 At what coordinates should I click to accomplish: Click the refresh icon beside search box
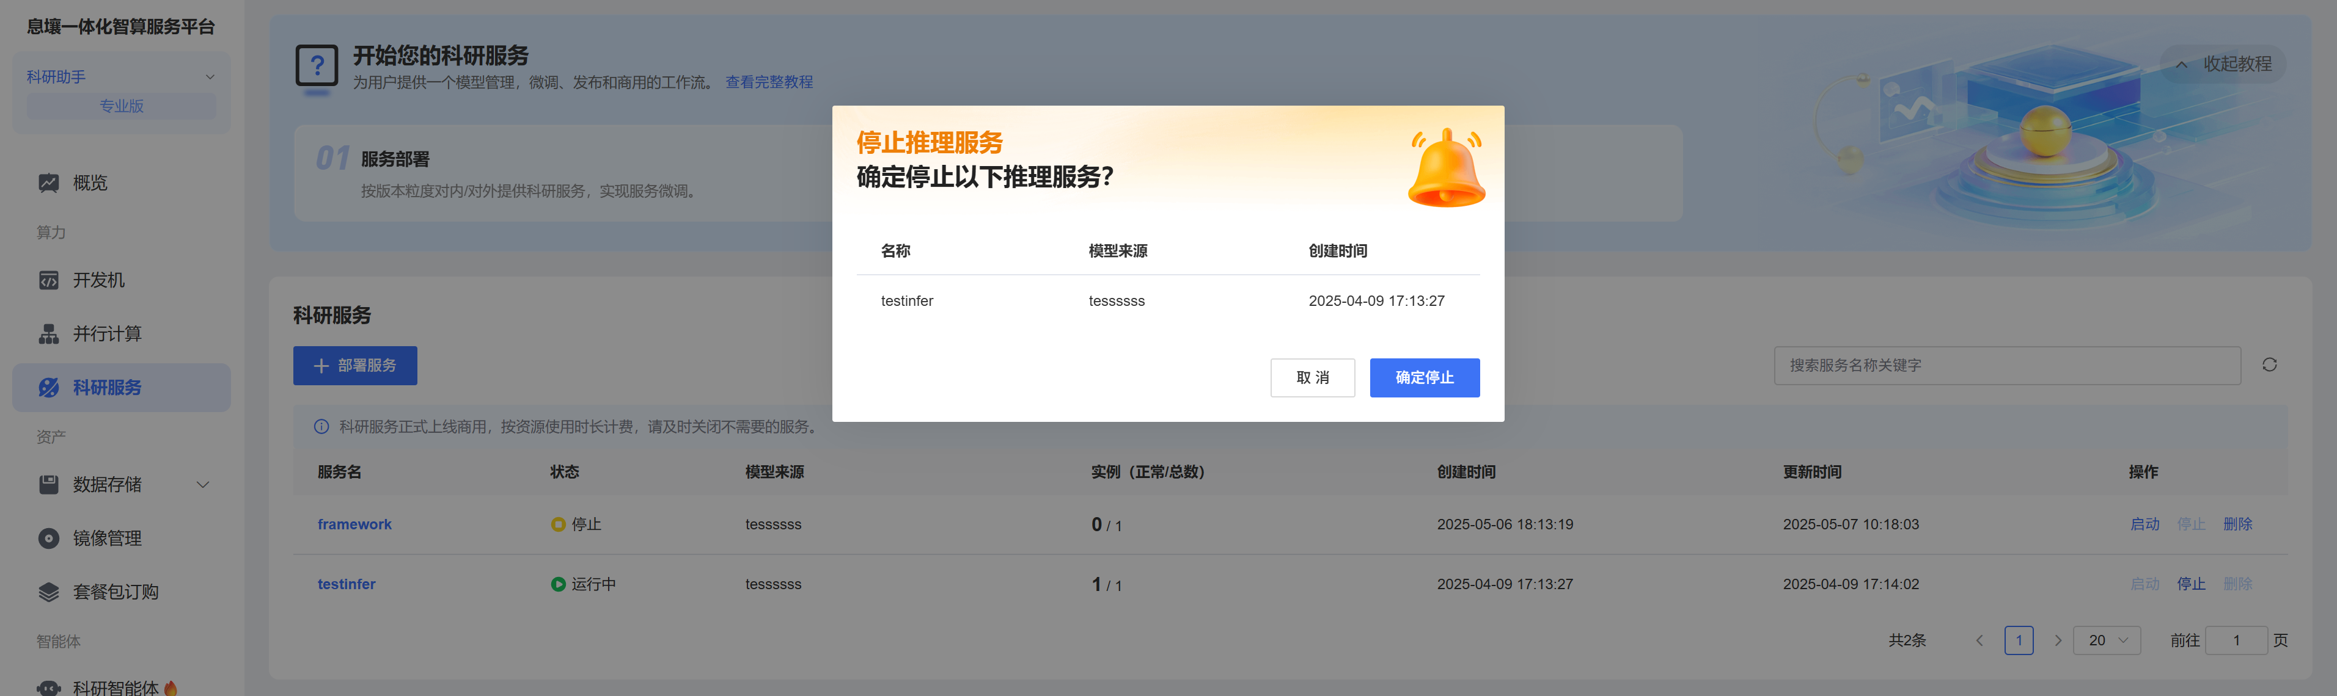(2269, 365)
